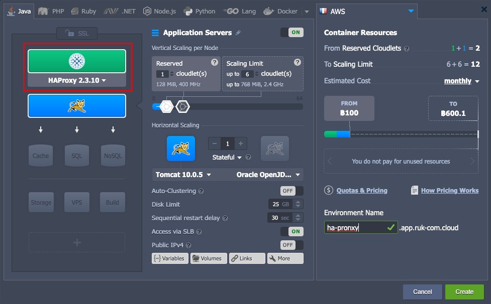
Task: Open Access via SLB help tooltip
Action: tap(199, 232)
